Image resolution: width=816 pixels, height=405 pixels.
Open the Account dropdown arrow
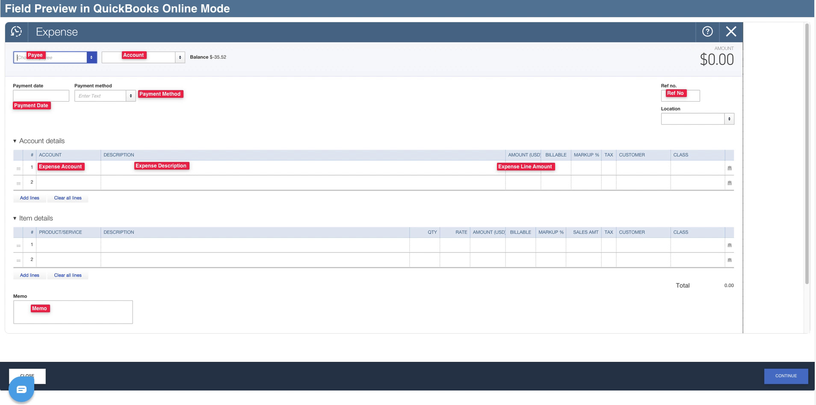(180, 57)
